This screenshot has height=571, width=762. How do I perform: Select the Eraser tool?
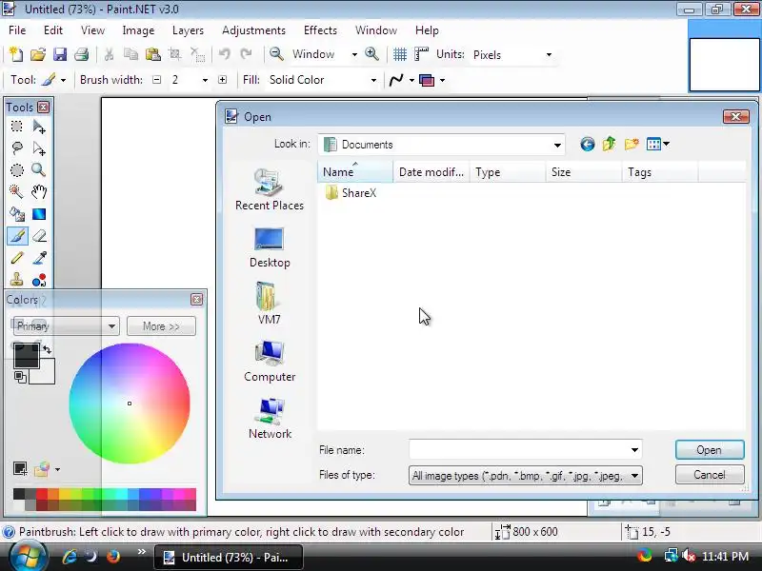(39, 236)
